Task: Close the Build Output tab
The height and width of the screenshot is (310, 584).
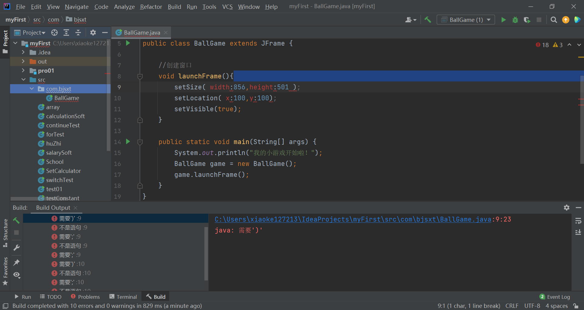Action: tap(75, 208)
